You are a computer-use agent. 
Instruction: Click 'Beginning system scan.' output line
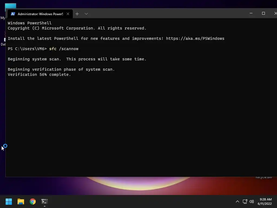point(77,59)
